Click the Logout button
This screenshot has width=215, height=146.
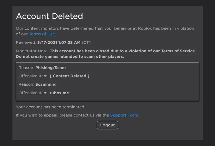coord(107,125)
